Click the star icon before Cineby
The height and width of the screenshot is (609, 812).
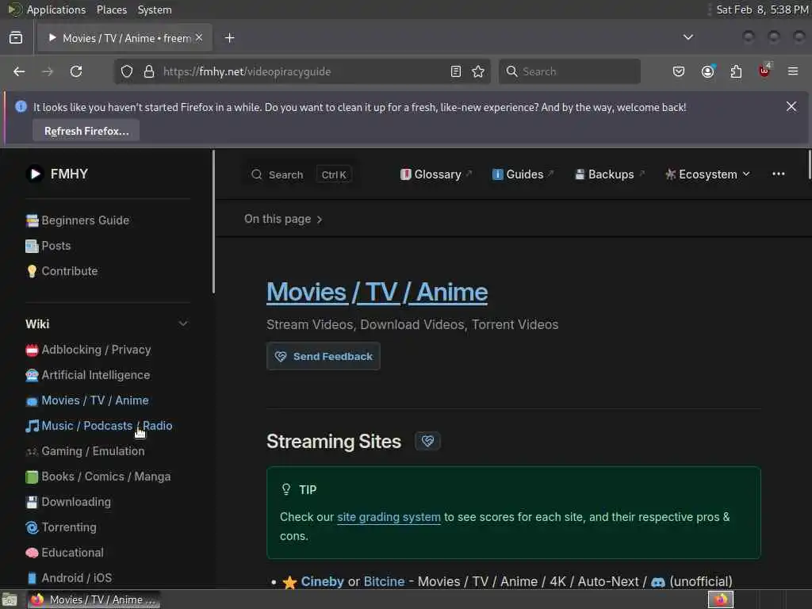pyautogui.click(x=289, y=582)
